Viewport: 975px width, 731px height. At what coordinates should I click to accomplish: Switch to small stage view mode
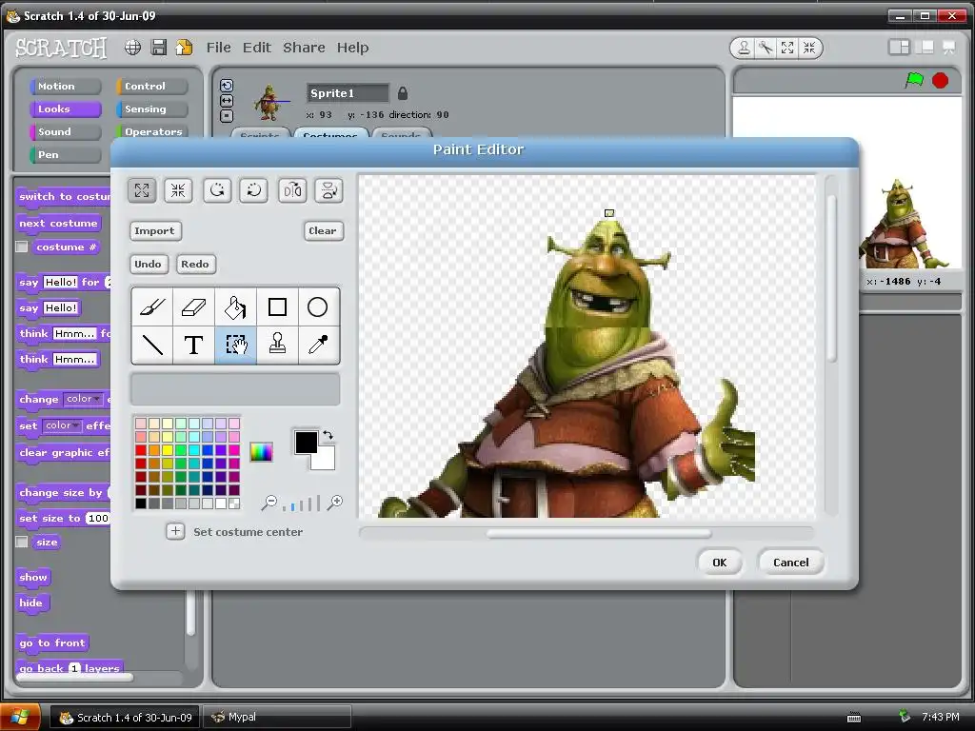[x=899, y=48]
